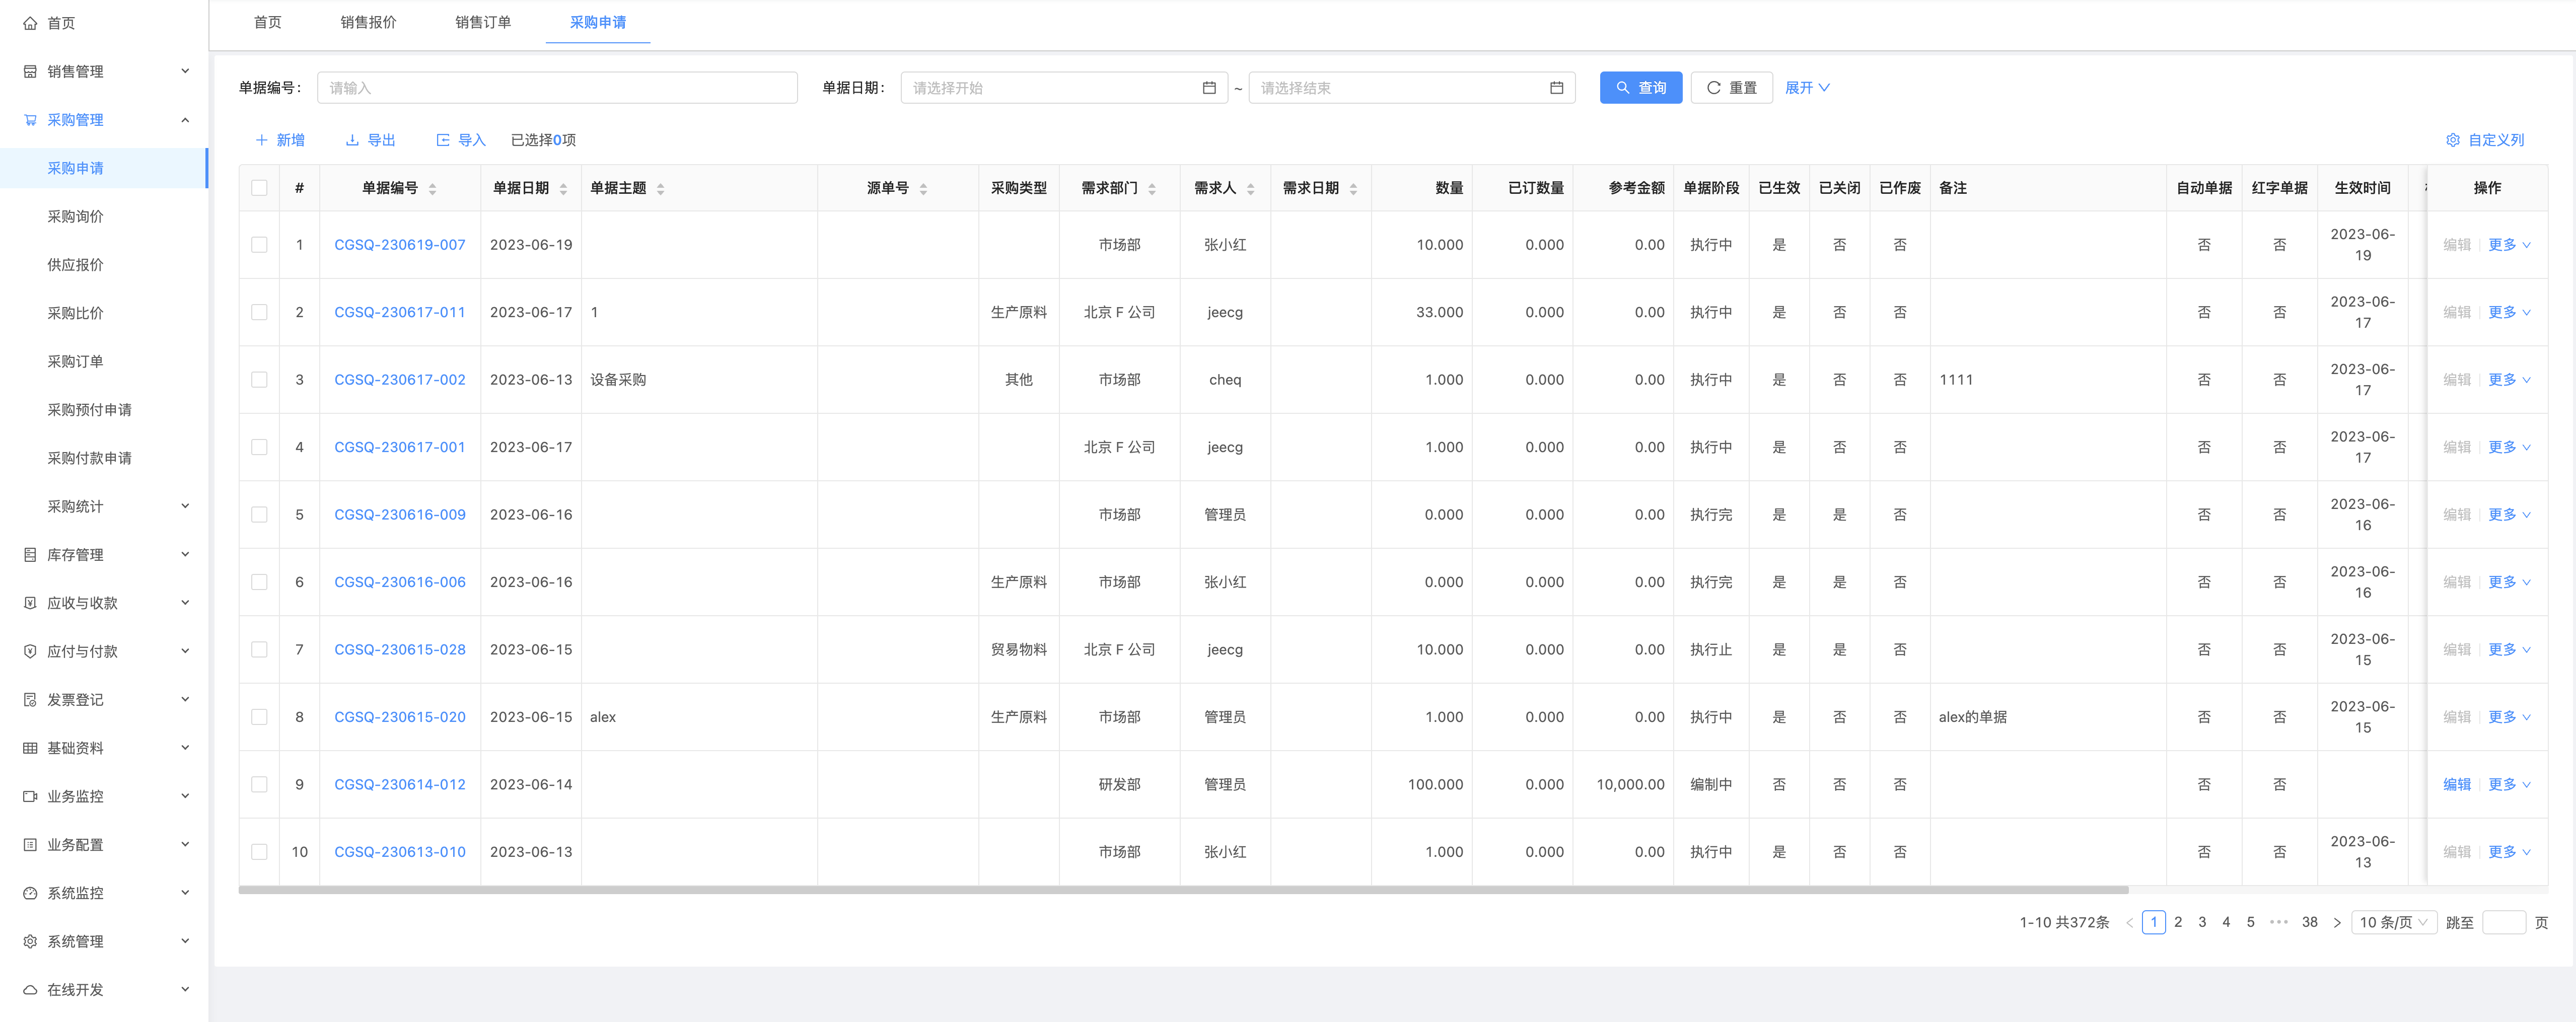The height and width of the screenshot is (1022, 2576).
Task: Click the 系统监控 dashboard icon
Action: [x=30, y=893]
